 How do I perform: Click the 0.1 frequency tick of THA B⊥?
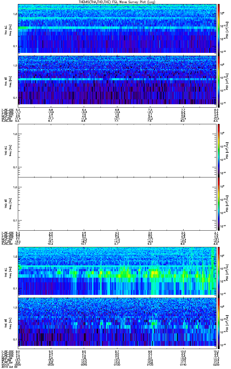[15, 46]
